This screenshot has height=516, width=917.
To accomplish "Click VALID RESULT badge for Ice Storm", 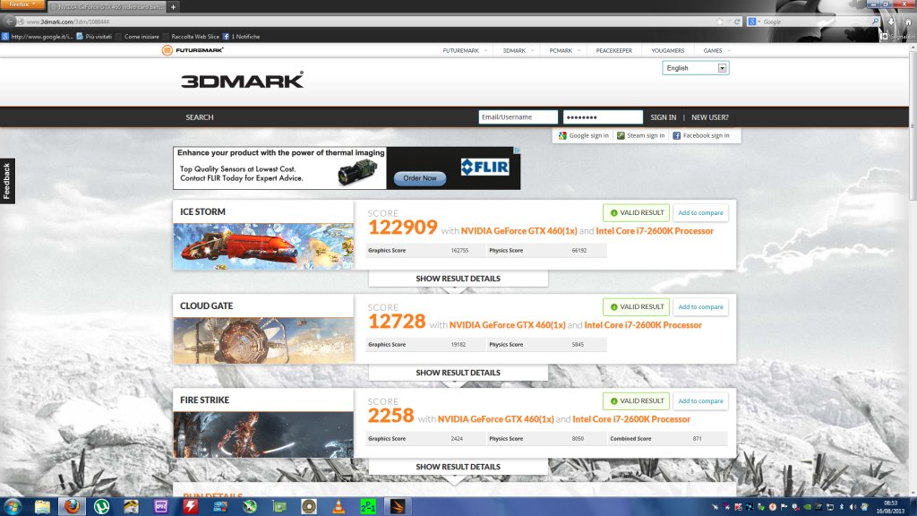I will 636,212.
